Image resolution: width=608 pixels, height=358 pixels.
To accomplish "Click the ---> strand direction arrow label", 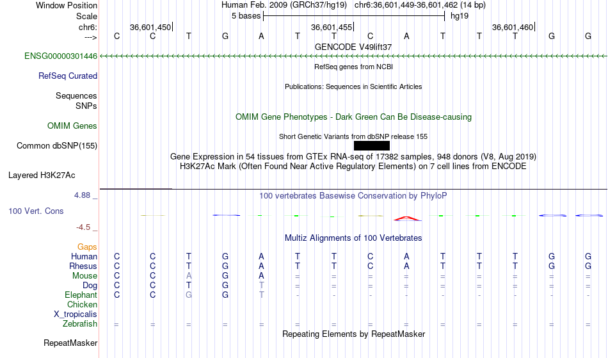I will pyautogui.click(x=90, y=37).
